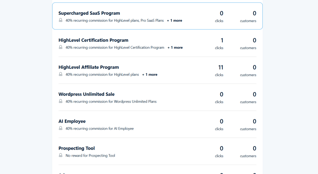This screenshot has height=174, width=318.
Task: Click the 0 customers count for Affiliate Program
Action: tap(254, 67)
